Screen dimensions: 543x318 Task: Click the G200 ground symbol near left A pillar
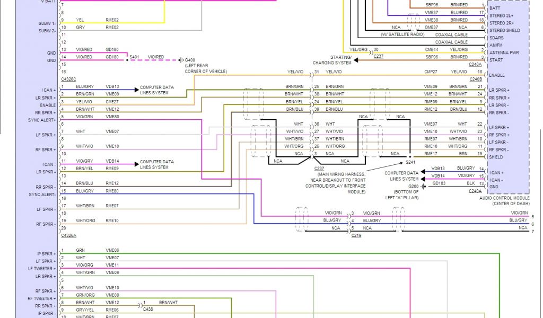pyautogui.click(x=423, y=187)
